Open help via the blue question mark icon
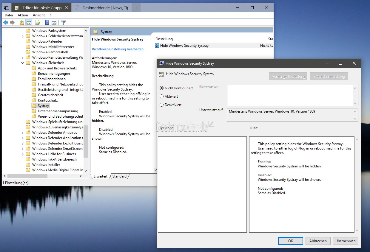 coord(47,22)
